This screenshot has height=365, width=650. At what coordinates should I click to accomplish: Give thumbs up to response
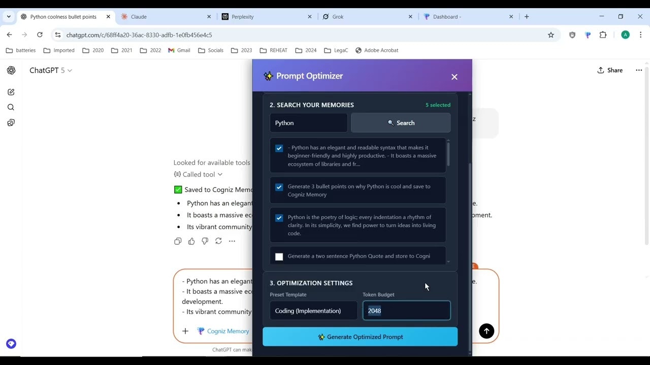(x=191, y=241)
